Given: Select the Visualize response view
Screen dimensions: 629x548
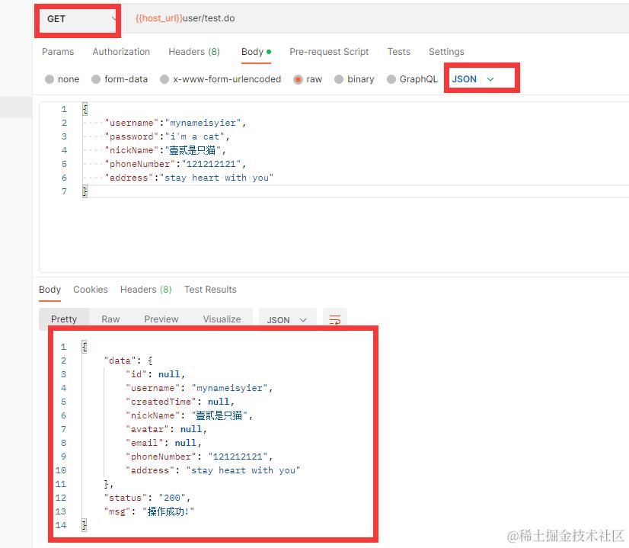Looking at the screenshot, I should pyautogui.click(x=222, y=319).
